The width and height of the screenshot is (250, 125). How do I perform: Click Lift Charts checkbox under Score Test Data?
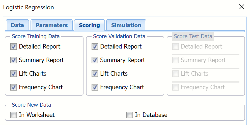176,74
